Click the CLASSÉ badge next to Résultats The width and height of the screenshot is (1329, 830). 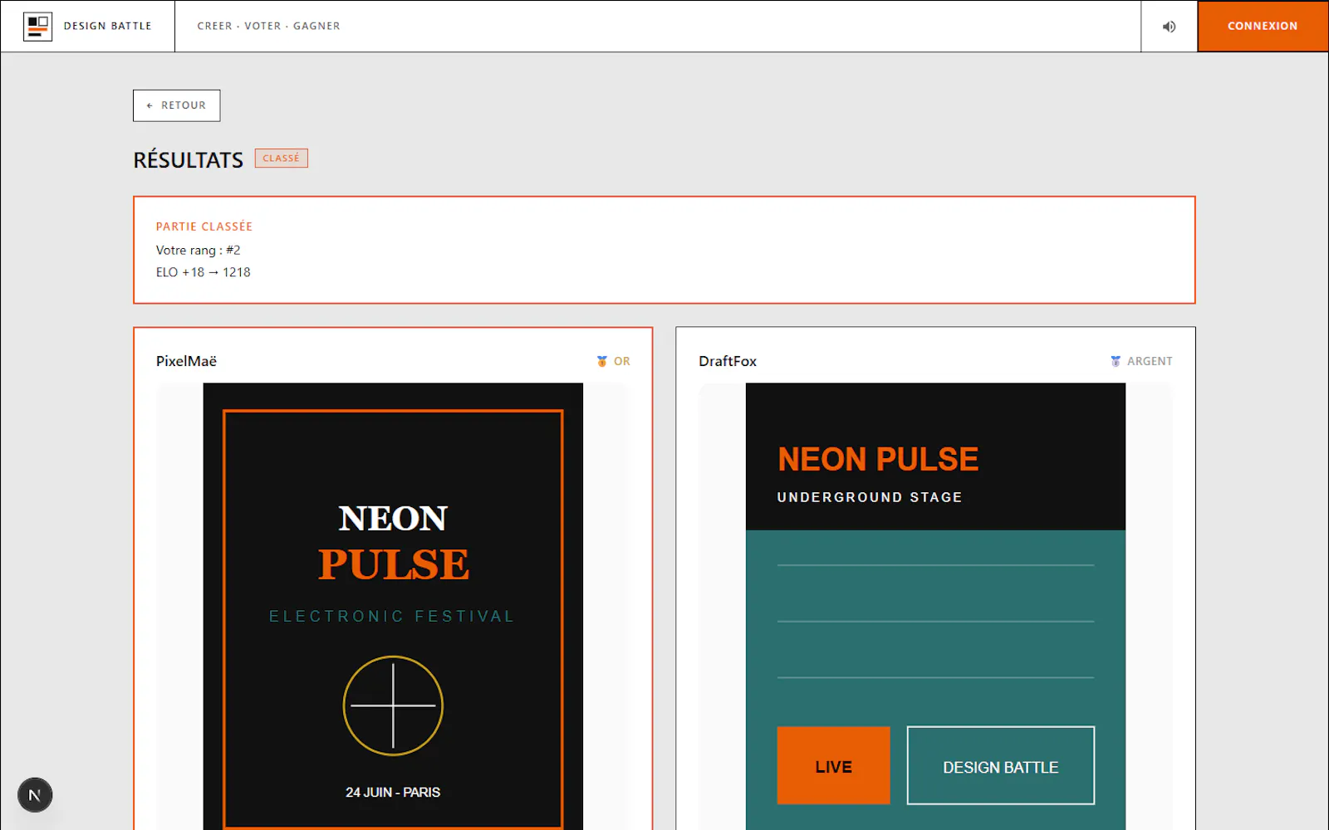[x=281, y=159]
